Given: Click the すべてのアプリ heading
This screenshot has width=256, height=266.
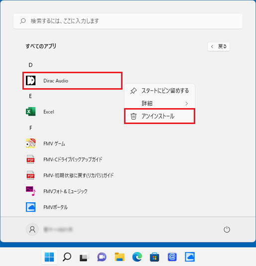Looking at the screenshot, I should click(x=41, y=46).
